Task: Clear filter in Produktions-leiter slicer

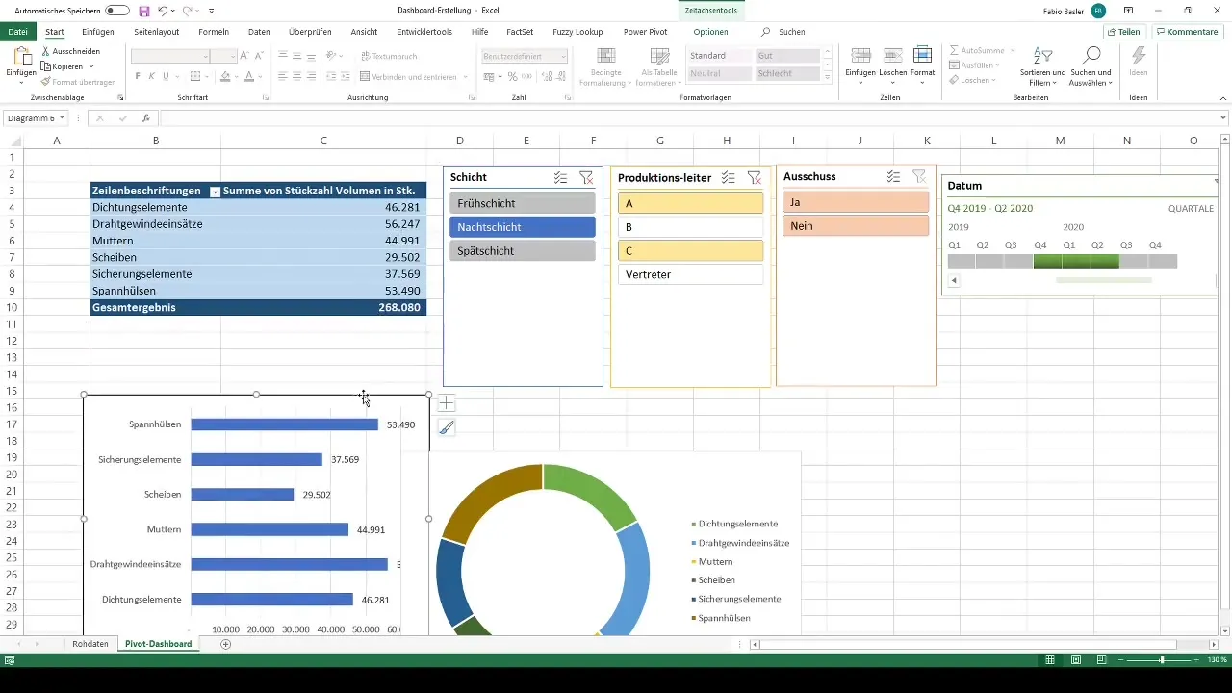Action: pos(755,177)
